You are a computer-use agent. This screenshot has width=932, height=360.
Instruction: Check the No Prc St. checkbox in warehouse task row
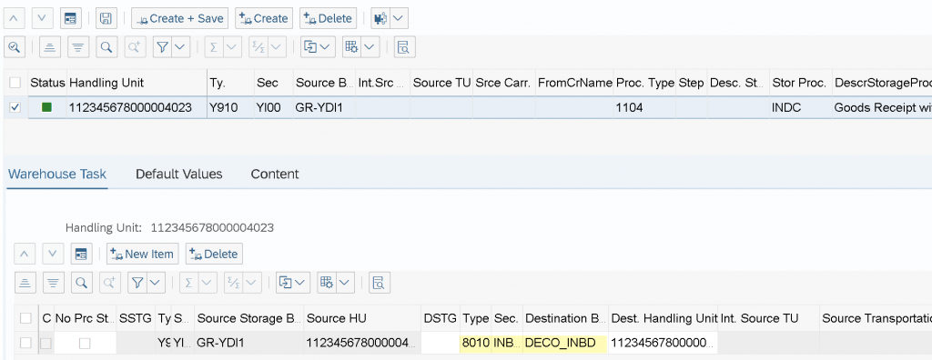[85, 343]
